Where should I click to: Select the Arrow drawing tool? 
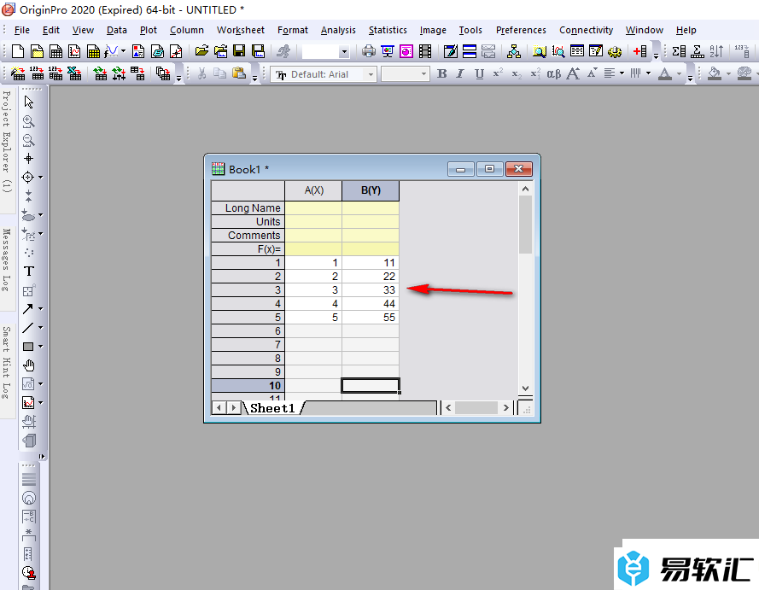(x=28, y=309)
